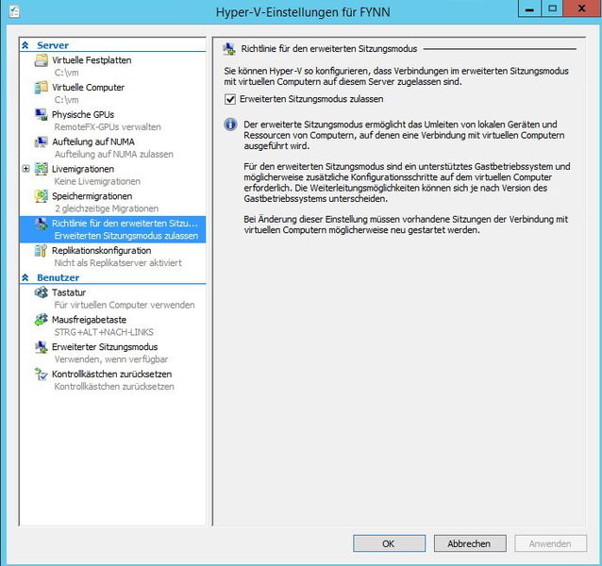
Task: Click '2 gleichzeitige Migrationen' subtitle
Action: click(x=107, y=208)
